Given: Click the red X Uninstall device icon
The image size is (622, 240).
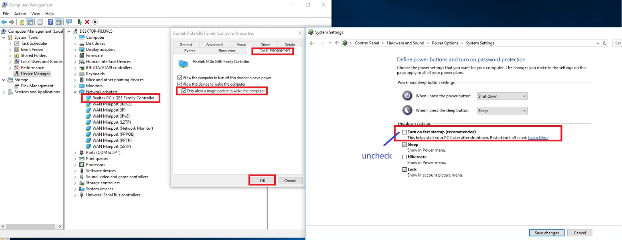Looking at the screenshot, I should pos(87,22).
